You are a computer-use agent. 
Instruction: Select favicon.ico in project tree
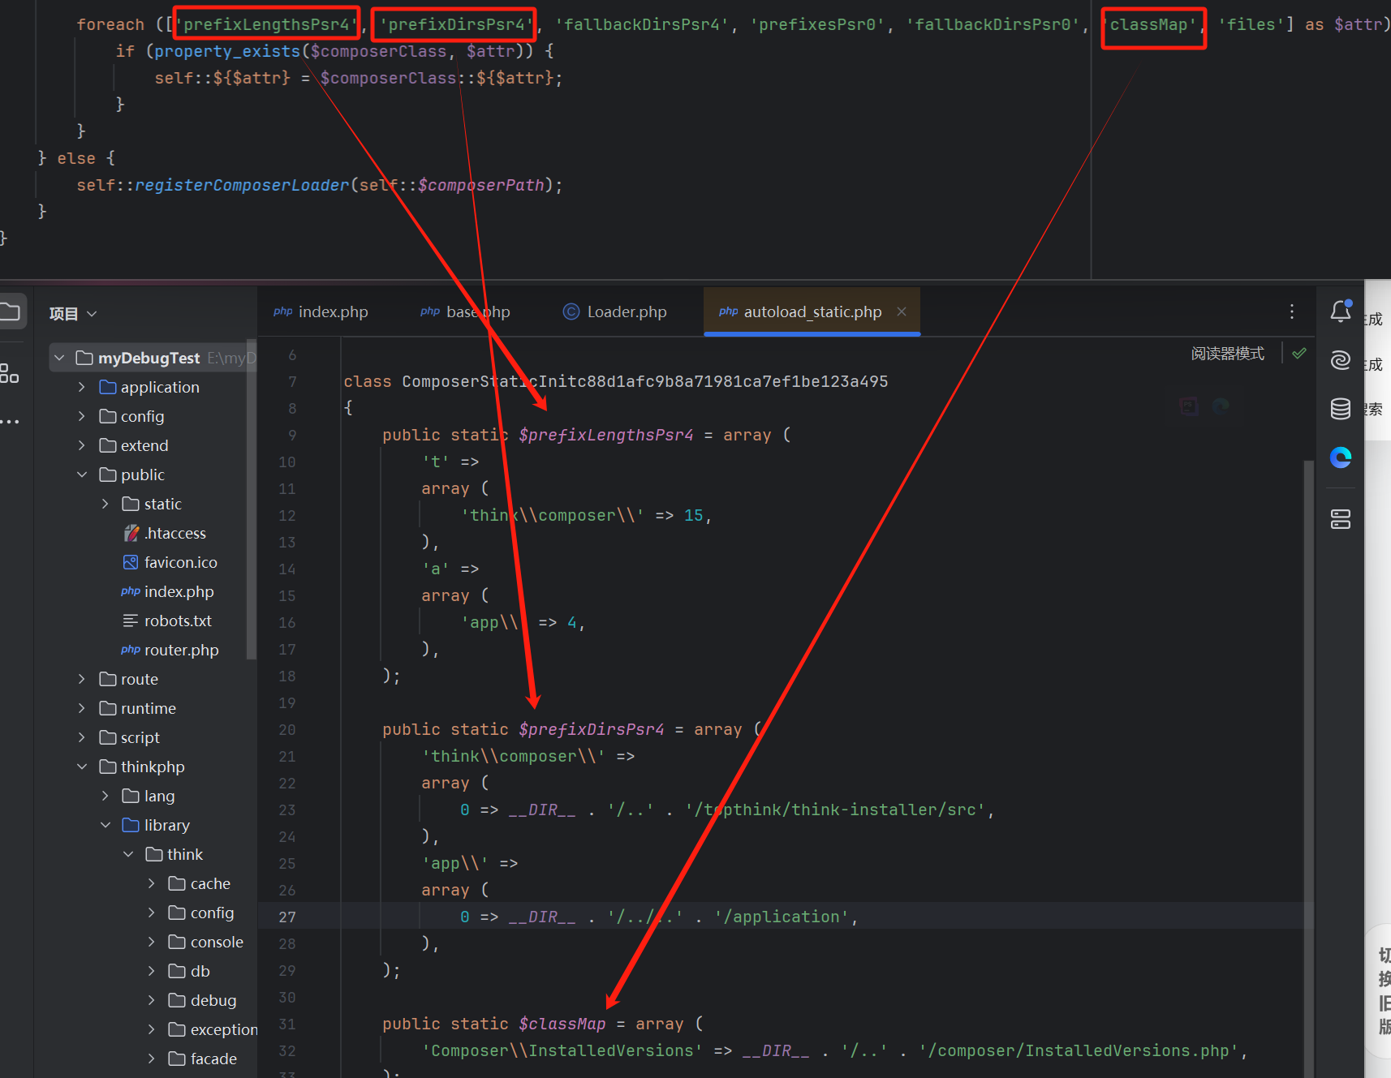coord(170,562)
